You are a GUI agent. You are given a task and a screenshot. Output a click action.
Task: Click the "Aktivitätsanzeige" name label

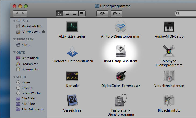point(72,36)
